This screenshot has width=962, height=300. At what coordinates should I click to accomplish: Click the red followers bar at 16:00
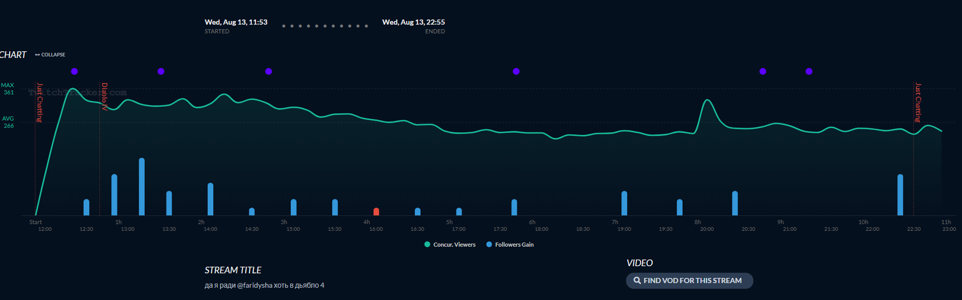pyautogui.click(x=376, y=211)
